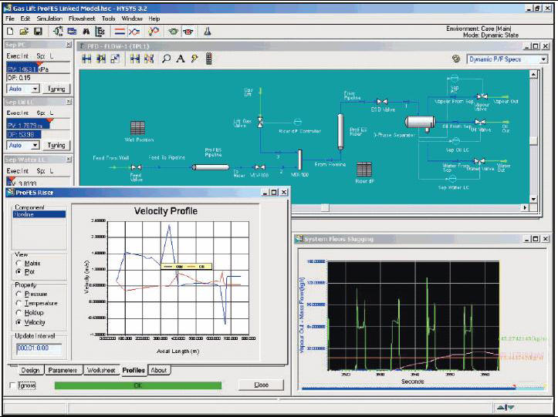Switch to the Worksheet tab

coord(101,370)
